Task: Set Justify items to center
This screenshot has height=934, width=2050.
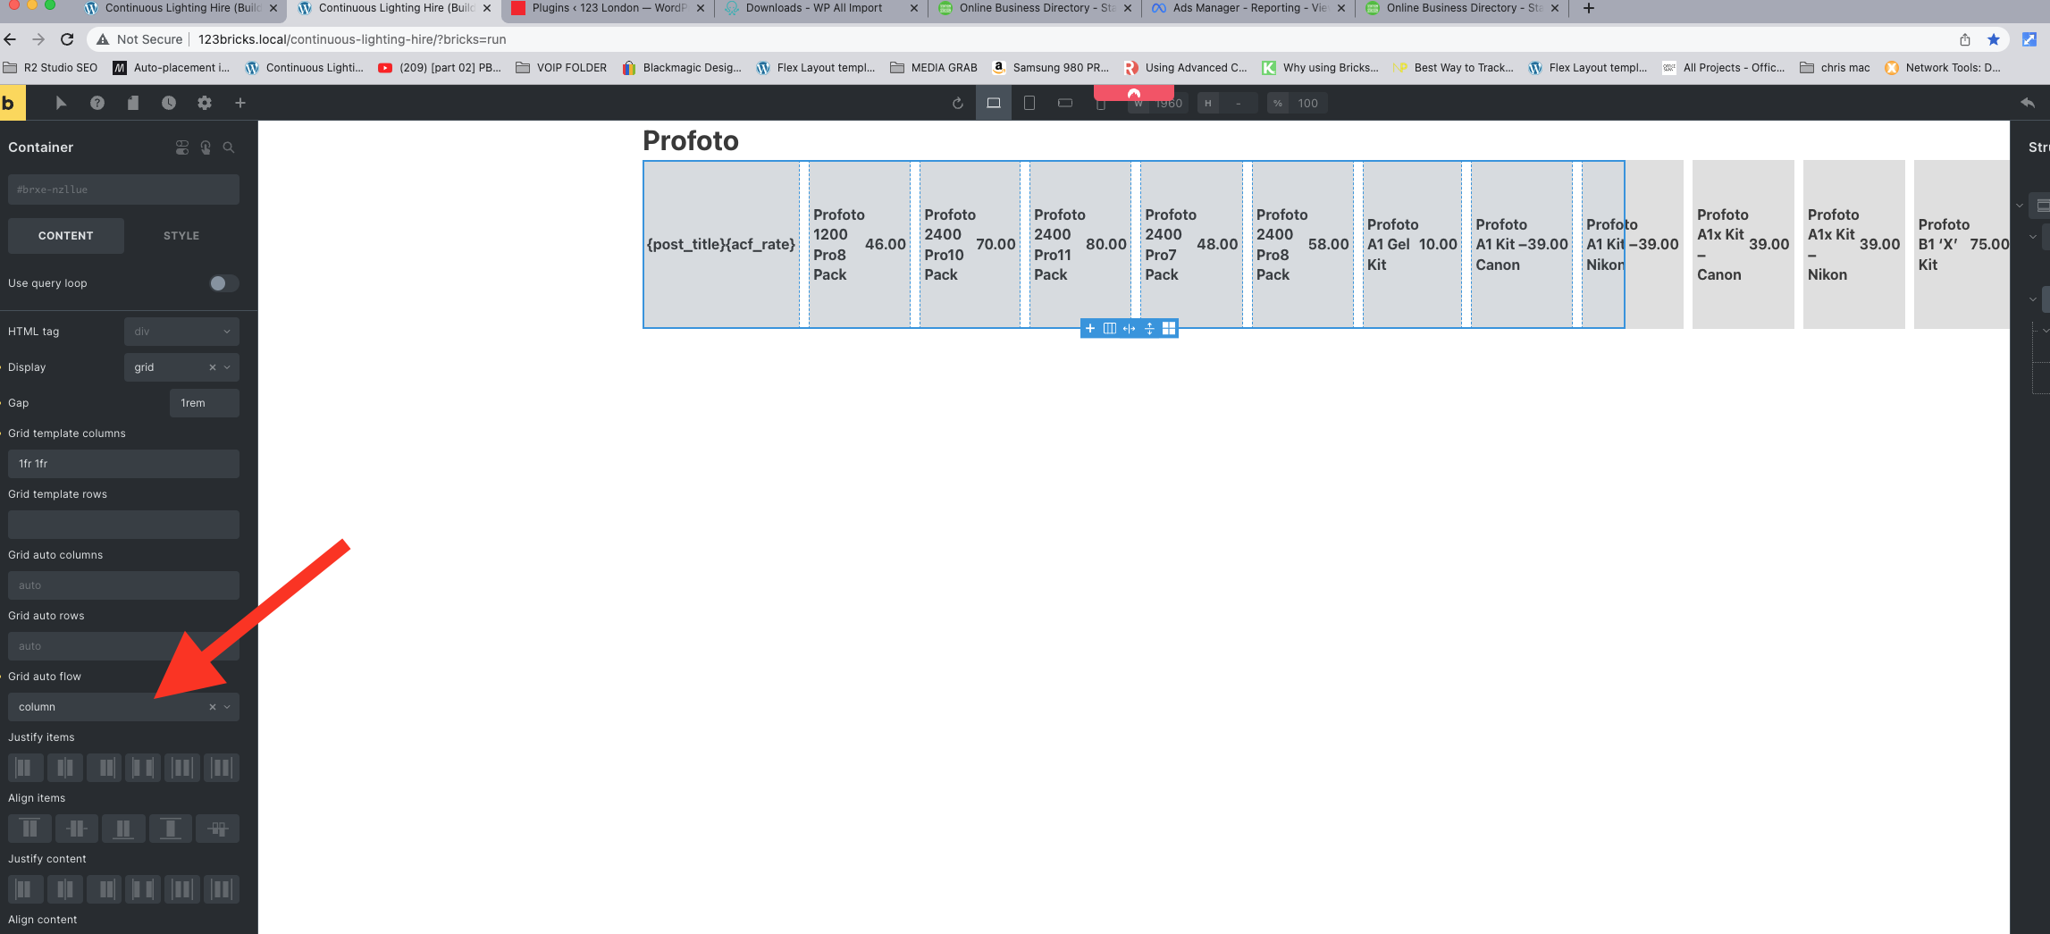Action: coord(64,768)
